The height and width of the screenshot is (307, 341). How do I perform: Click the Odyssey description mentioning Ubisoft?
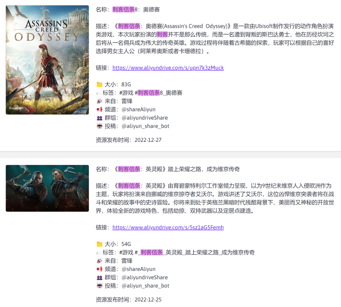(215, 39)
